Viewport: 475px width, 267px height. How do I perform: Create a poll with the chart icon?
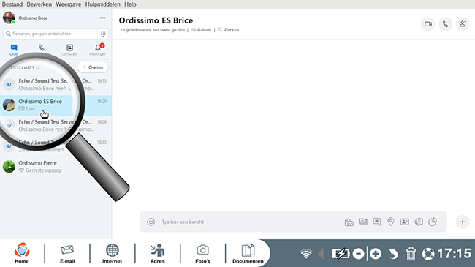pyautogui.click(x=433, y=222)
